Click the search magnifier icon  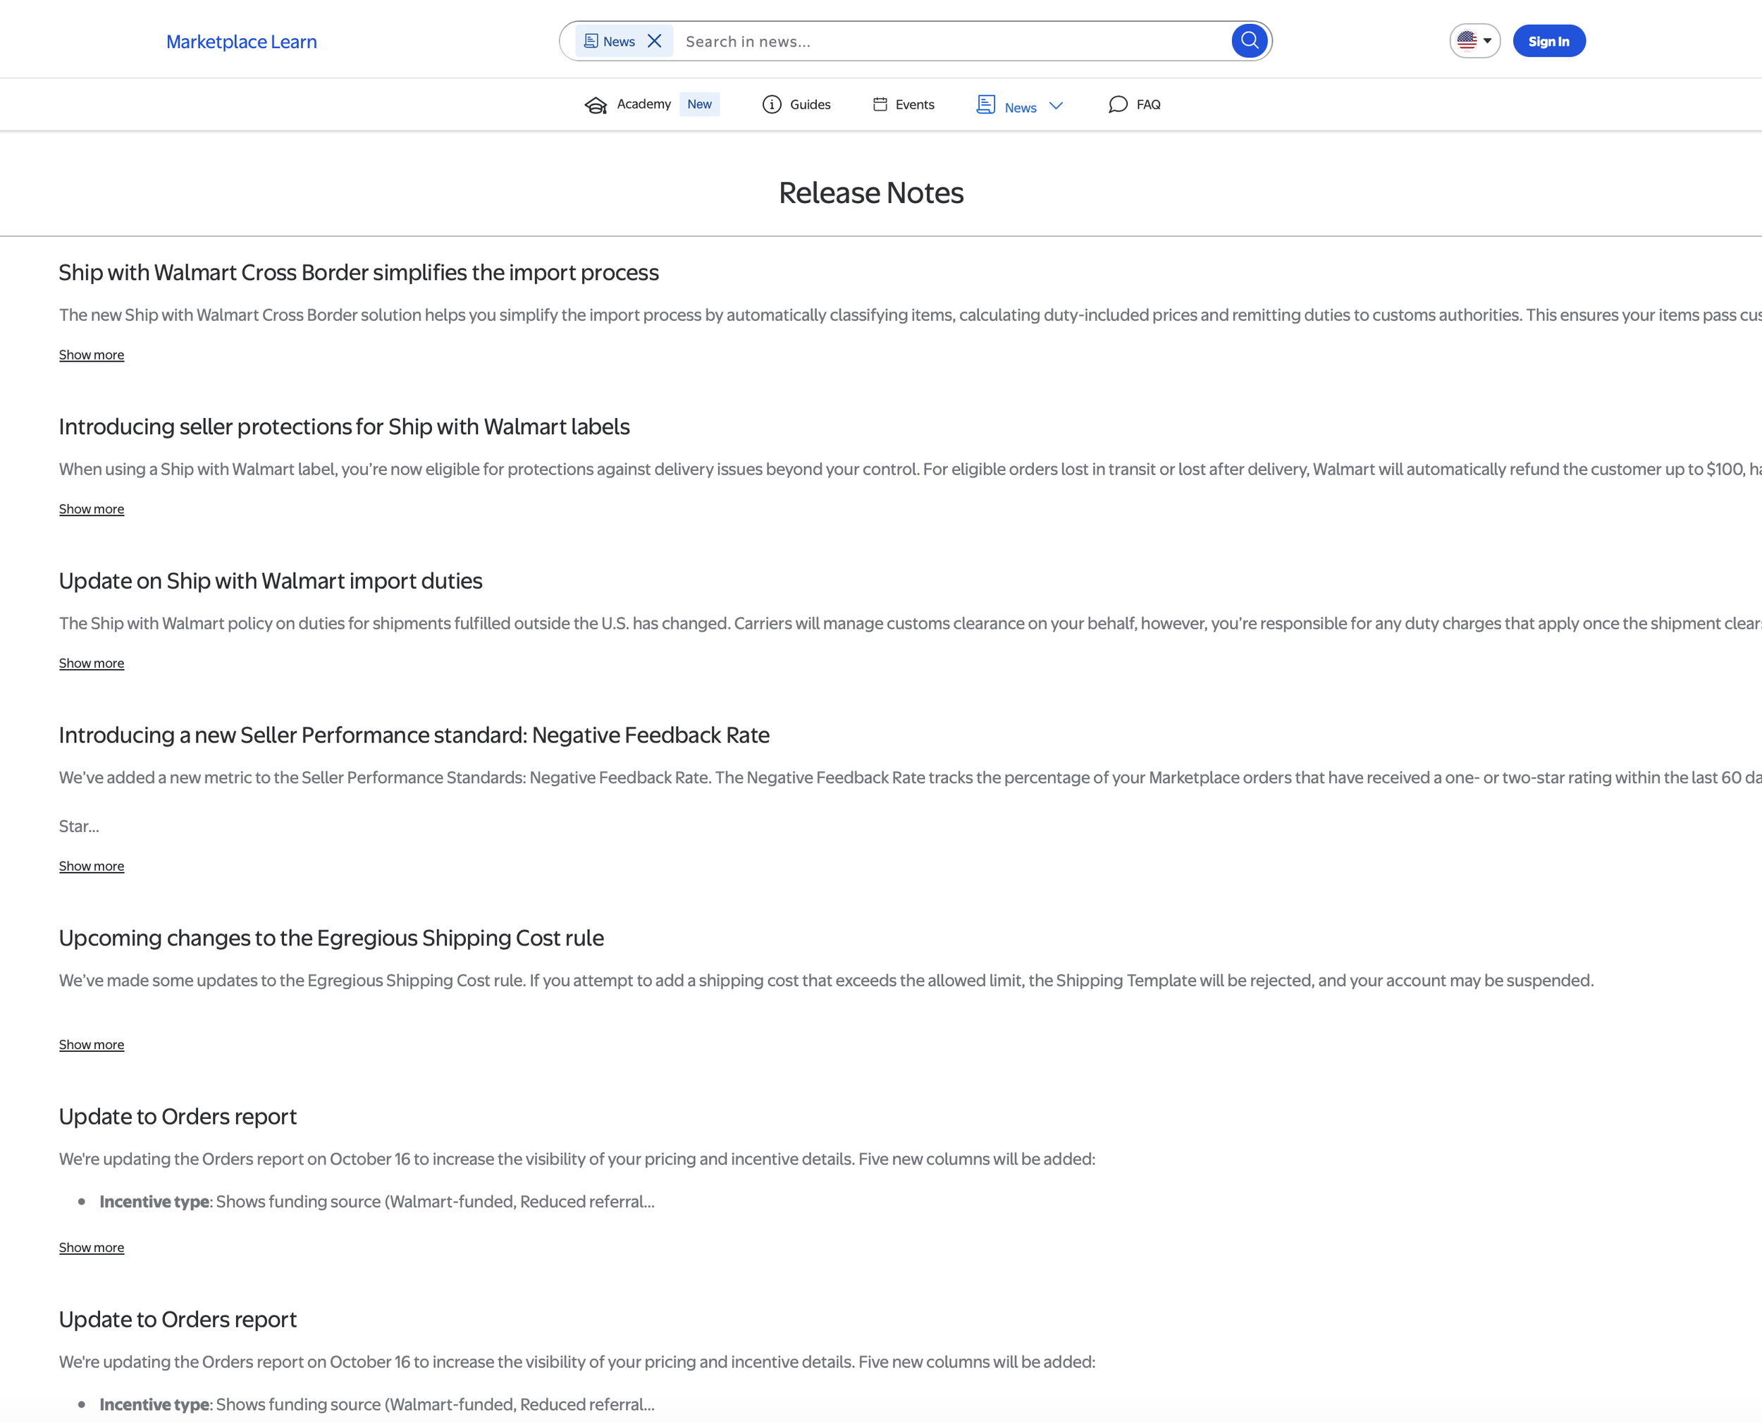tap(1249, 40)
